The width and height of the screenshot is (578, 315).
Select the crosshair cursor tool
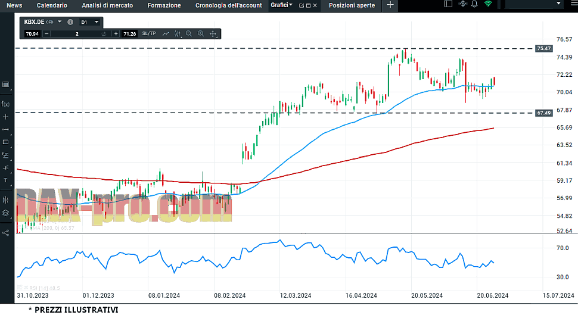5,117
